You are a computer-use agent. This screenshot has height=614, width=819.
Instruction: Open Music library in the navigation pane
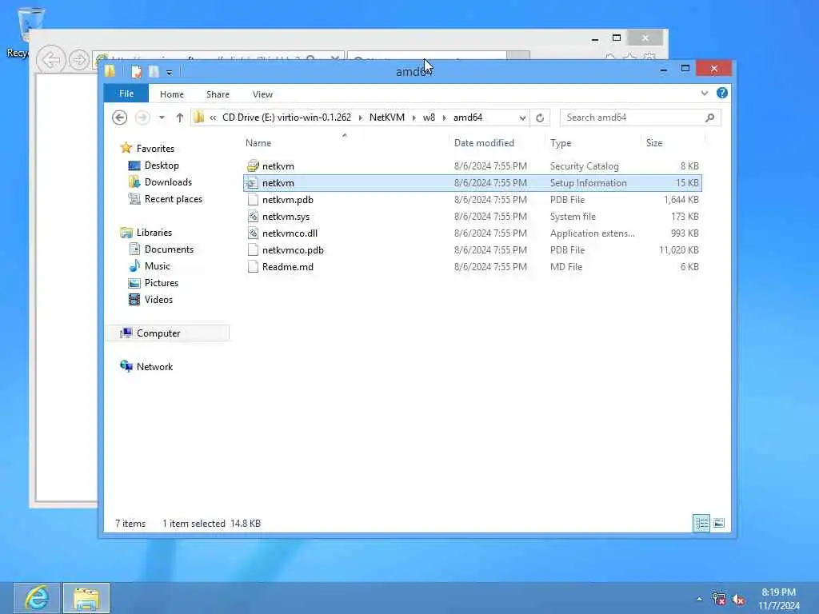pos(158,265)
